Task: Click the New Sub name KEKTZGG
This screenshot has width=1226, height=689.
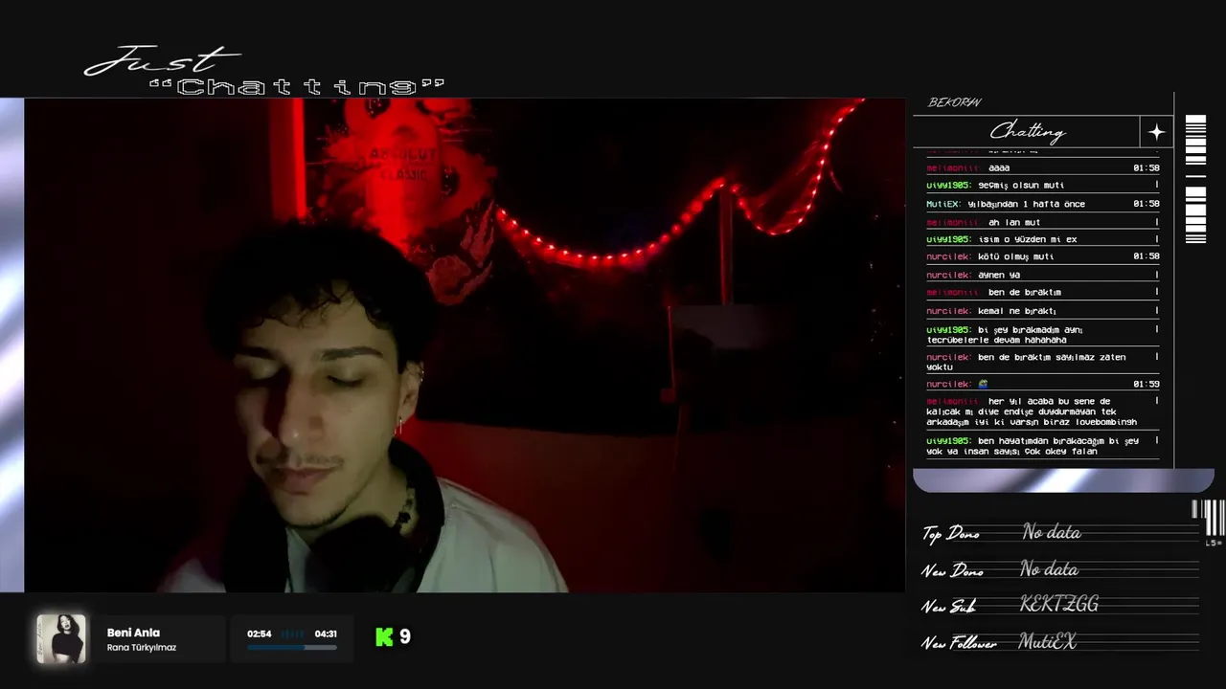Action: (1058, 605)
